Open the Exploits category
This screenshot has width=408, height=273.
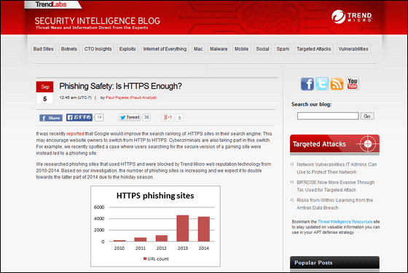click(x=127, y=49)
